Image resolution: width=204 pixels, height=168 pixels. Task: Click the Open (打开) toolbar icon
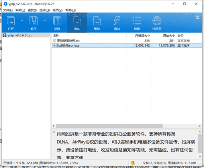point(11,21)
